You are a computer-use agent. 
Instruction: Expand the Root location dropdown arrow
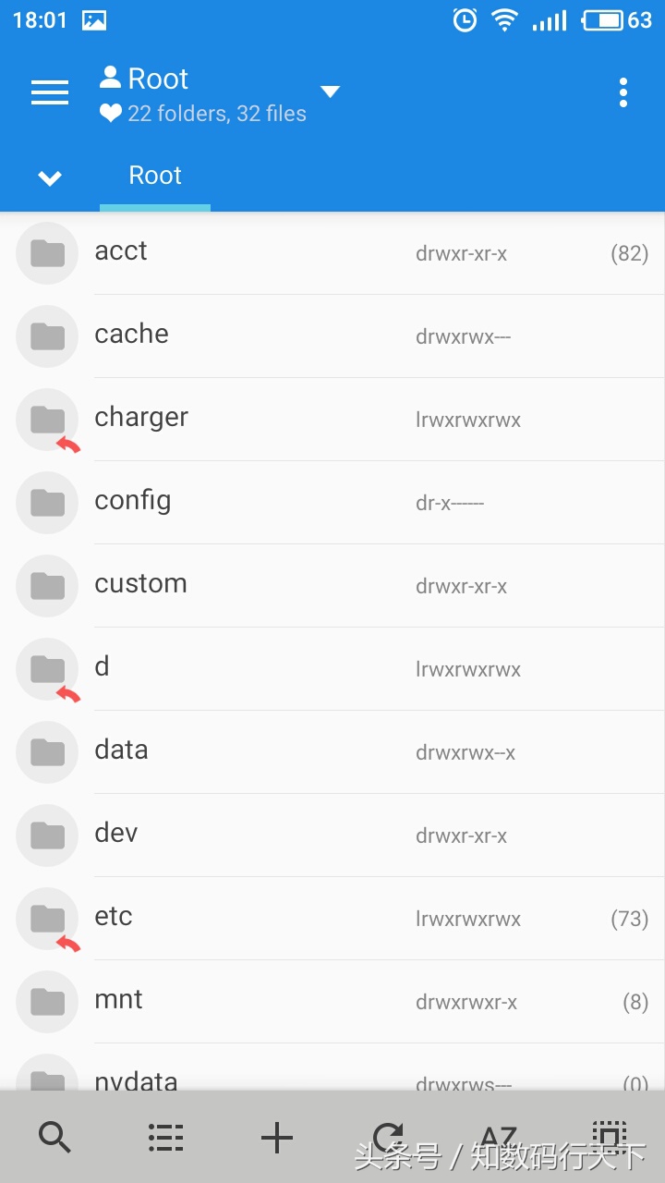pyautogui.click(x=330, y=91)
